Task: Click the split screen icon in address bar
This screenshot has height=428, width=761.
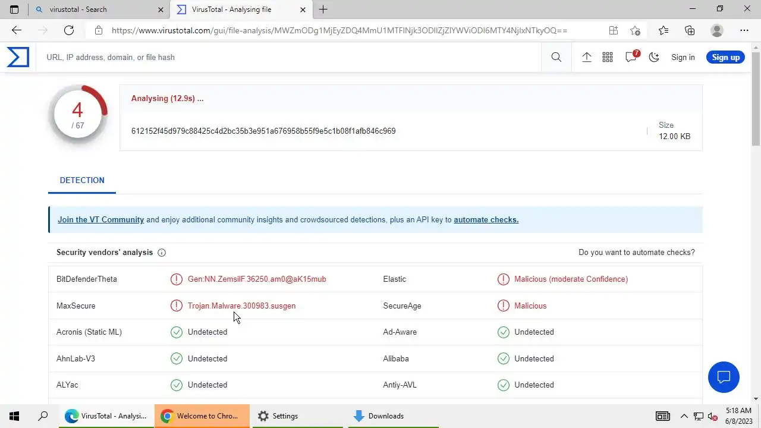Action: 614,30
